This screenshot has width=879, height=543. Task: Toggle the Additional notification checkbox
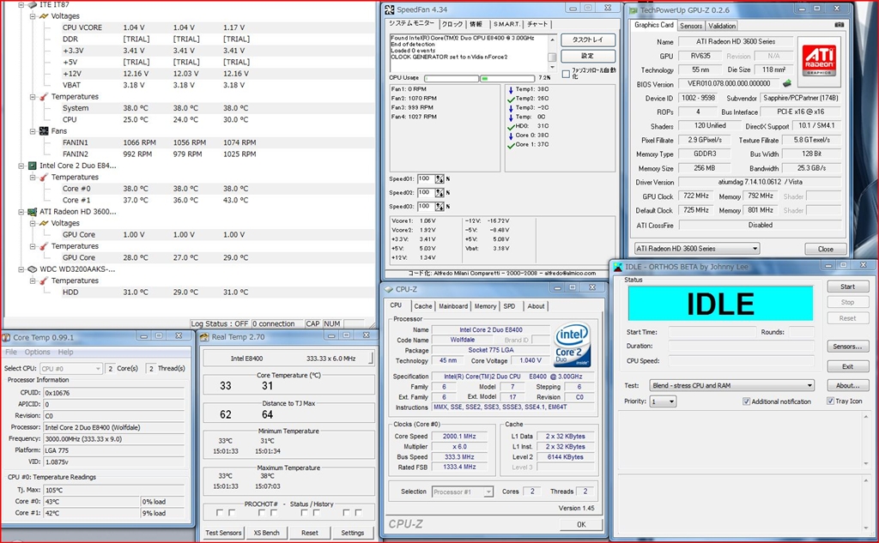tap(747, 401)
